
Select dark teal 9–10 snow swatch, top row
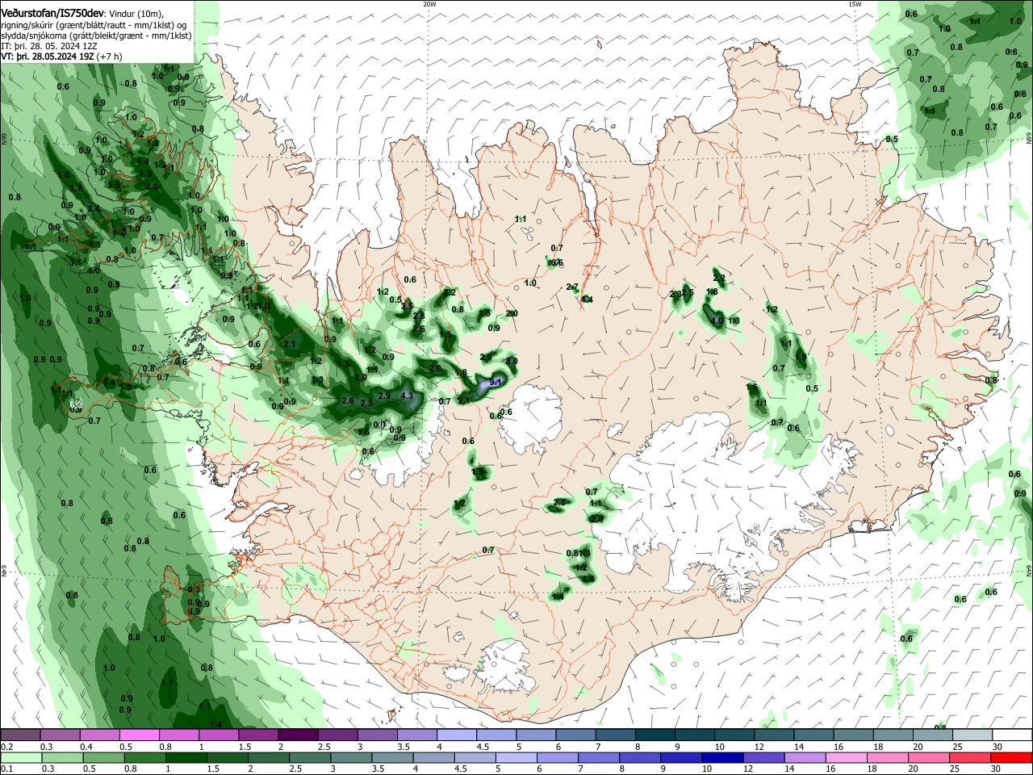tap(694, 735)
